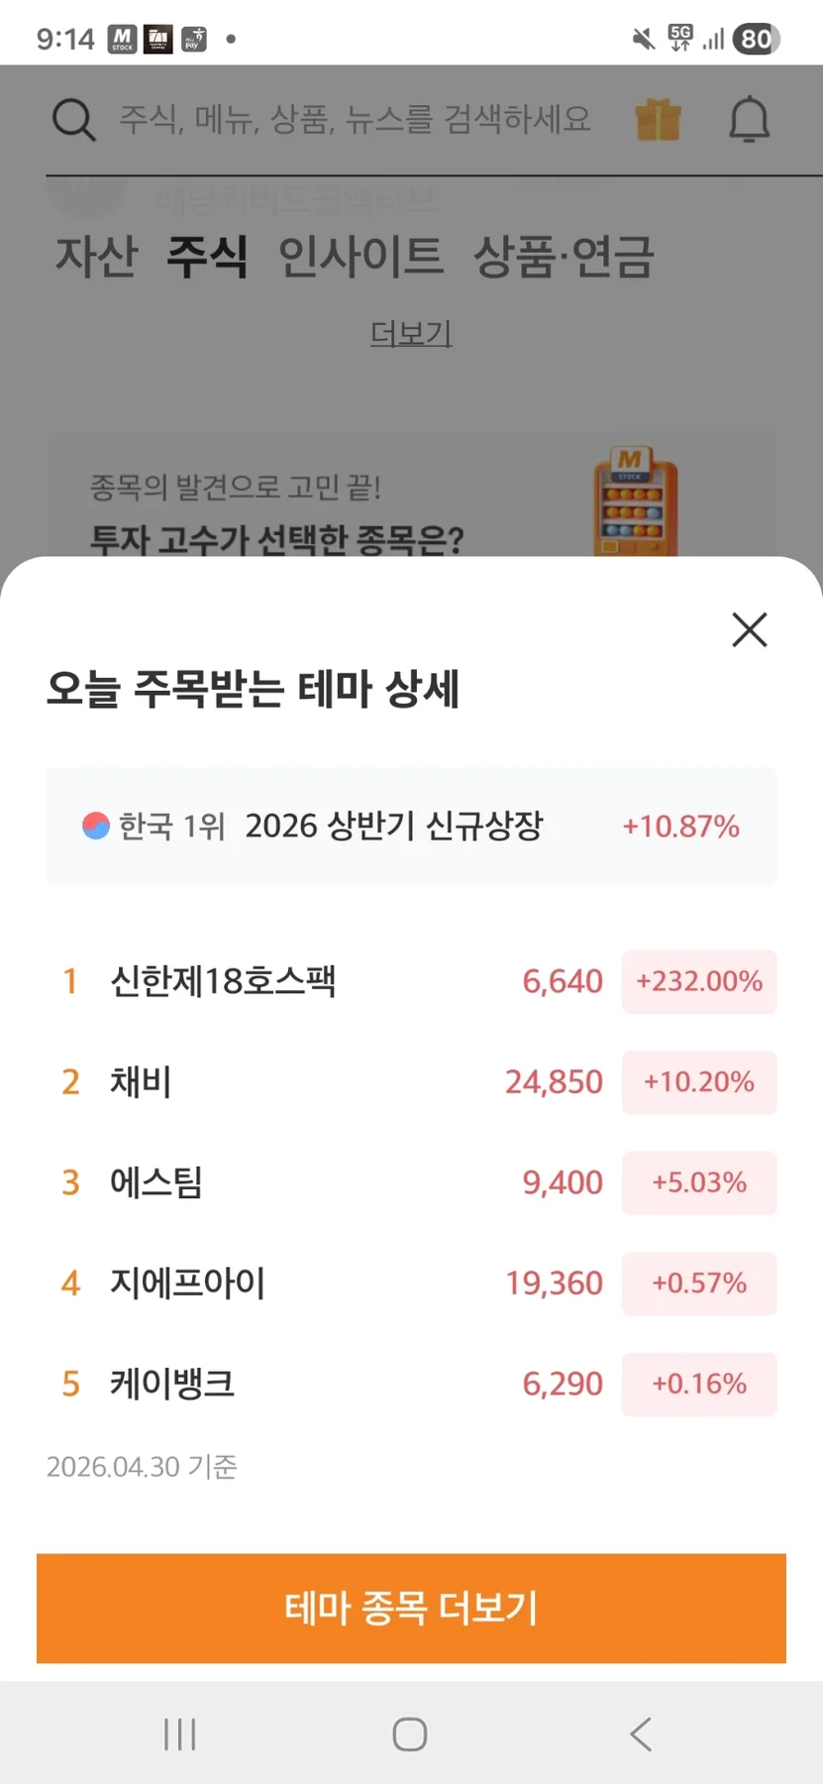Tap the 테마 종목 더보기 button
Viewport: 823px width, 1784px height.
click(x=411, y=1608)
